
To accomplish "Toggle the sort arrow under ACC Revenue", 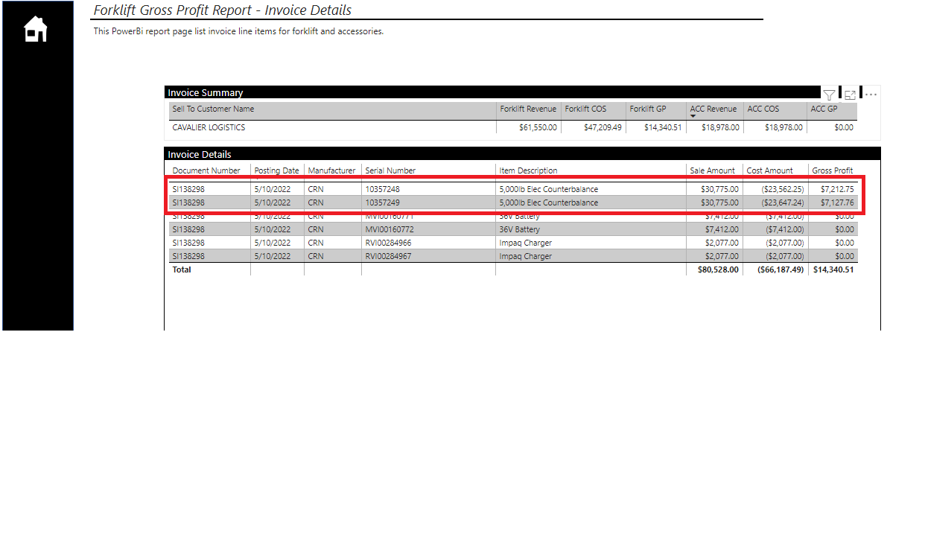I will click(693, 116).
